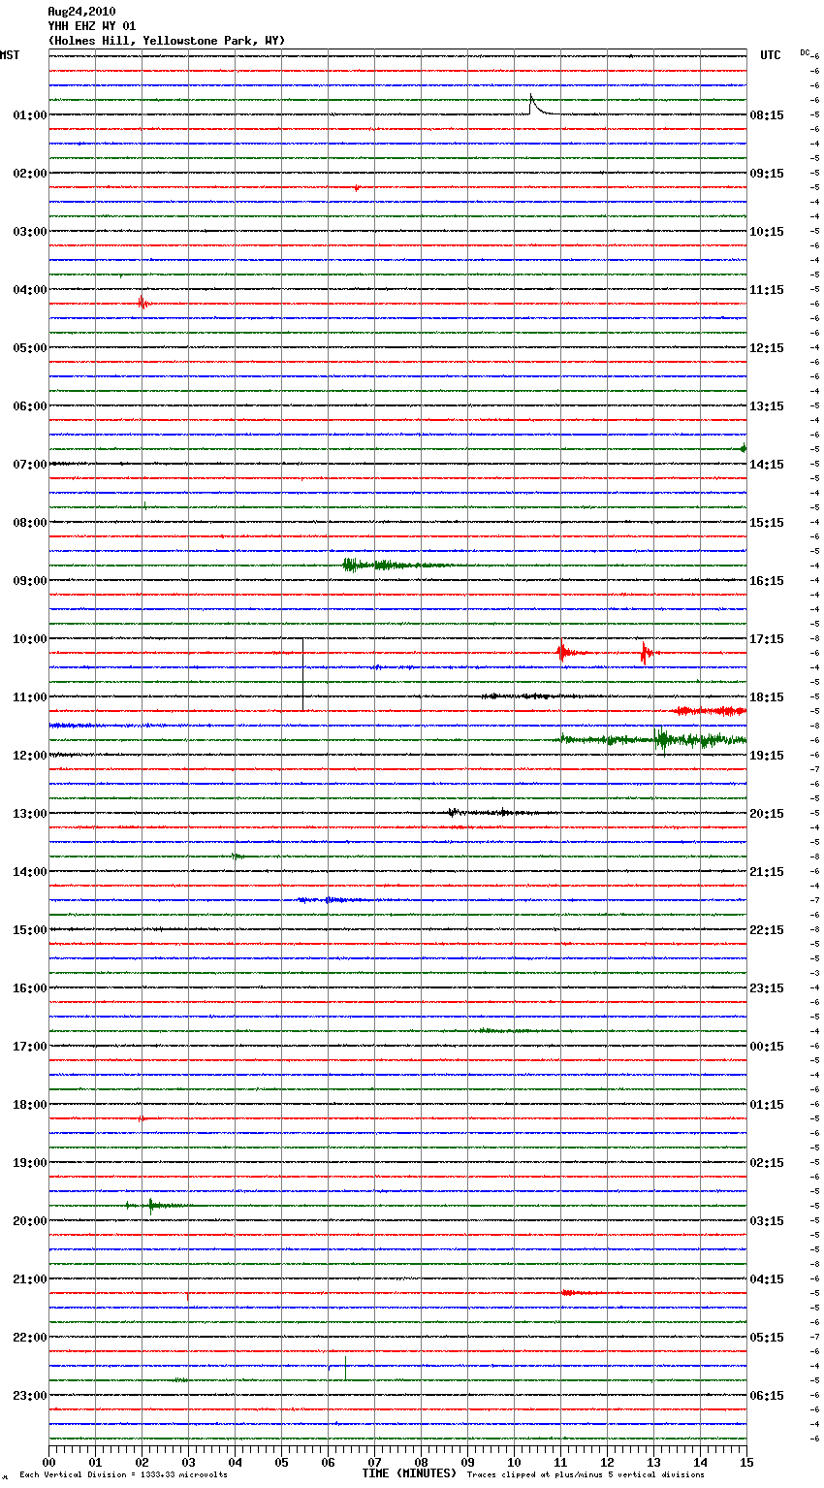Click "Each Vertical Division = 1333.33 microvolts" note
This screenshot has width=824, height=1488.
(x=124, y=1475)
